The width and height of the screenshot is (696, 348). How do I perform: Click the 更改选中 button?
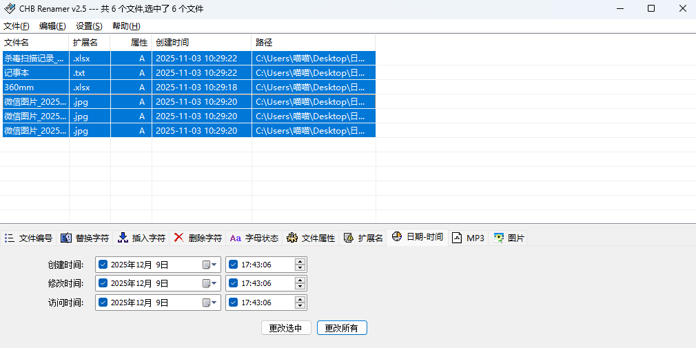point(286,328)
